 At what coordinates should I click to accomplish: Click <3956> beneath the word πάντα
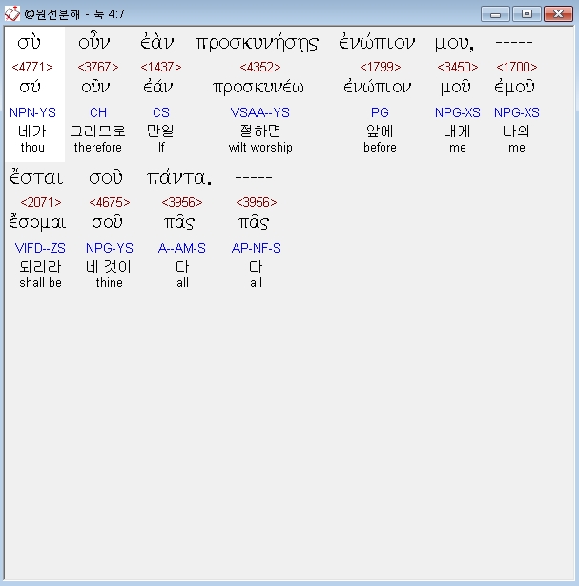click(x=182, y=202)
